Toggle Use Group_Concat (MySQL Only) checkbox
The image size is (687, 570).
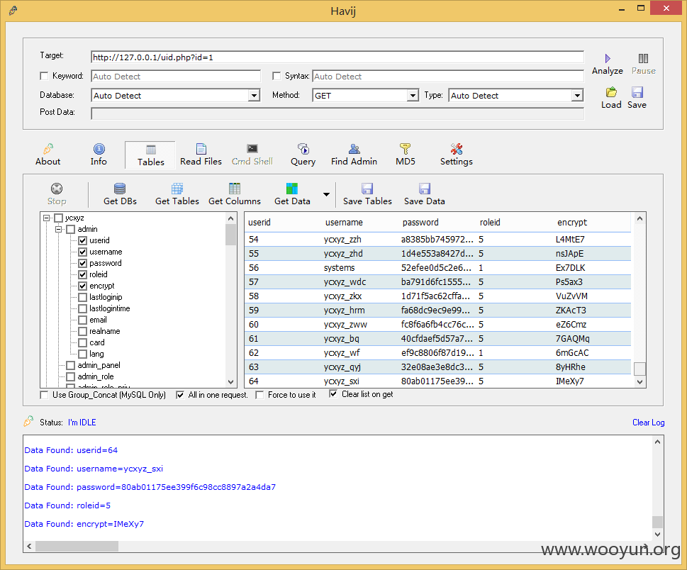pos(44,395)
